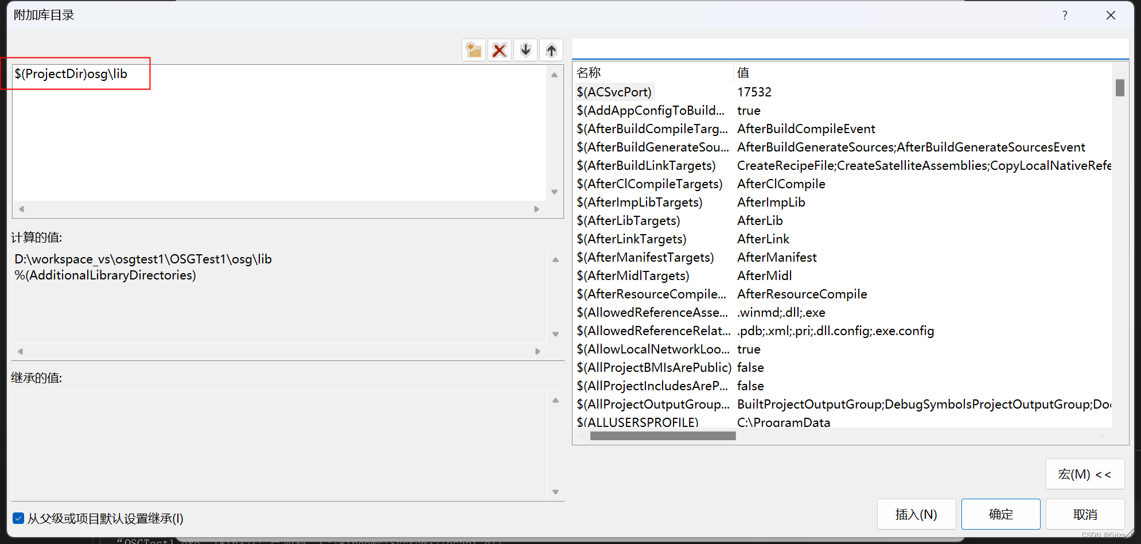
Task: Move the directory entry down
Action: (x=525, y=50)
